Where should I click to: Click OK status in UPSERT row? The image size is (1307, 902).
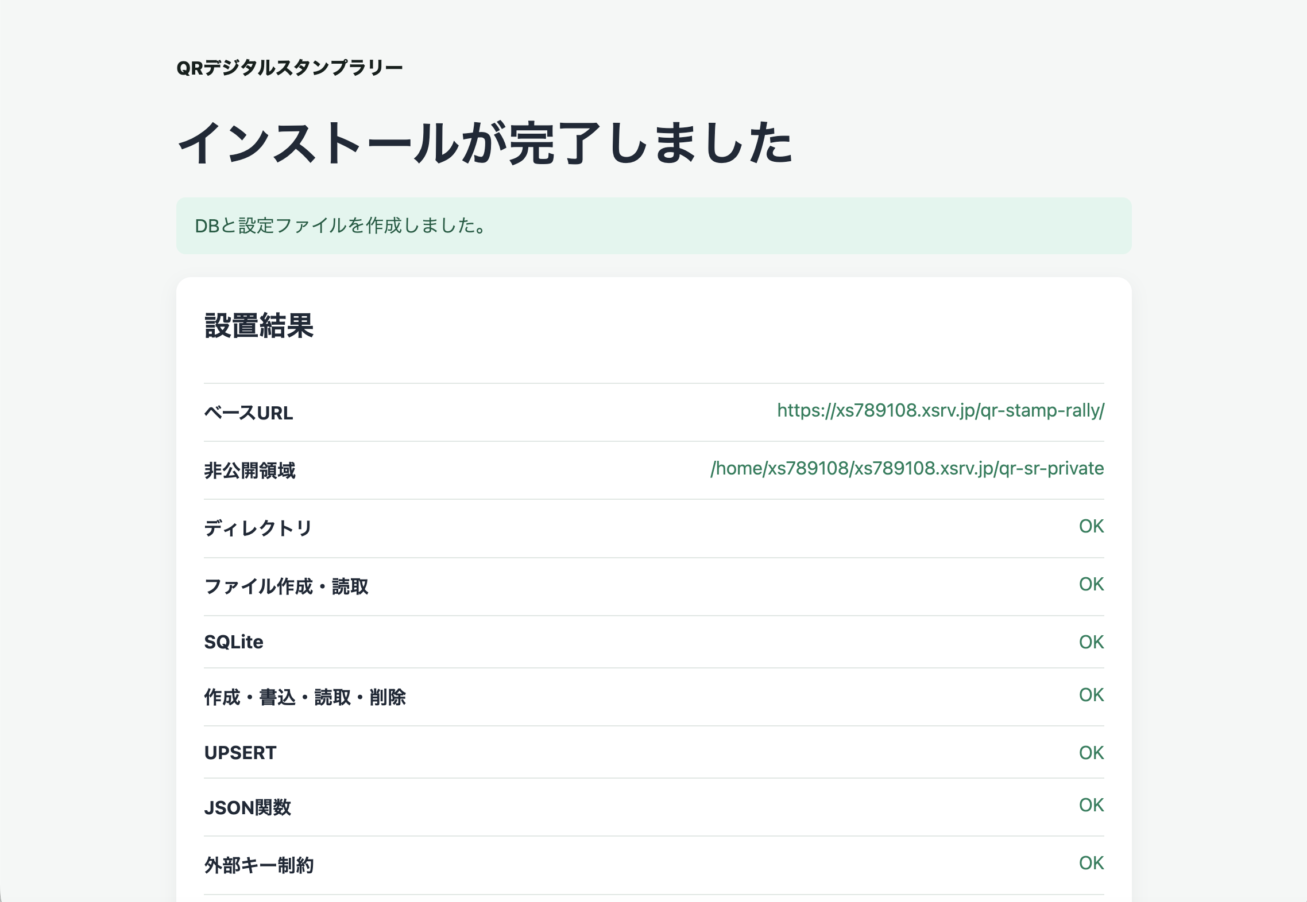click(x=1091, y=753)
